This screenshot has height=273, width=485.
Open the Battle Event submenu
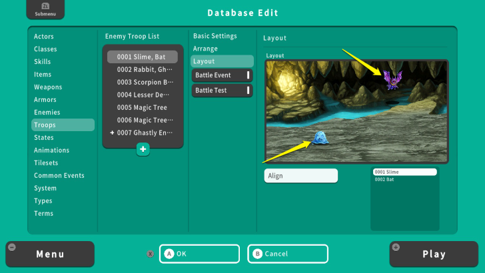point(222,75)
